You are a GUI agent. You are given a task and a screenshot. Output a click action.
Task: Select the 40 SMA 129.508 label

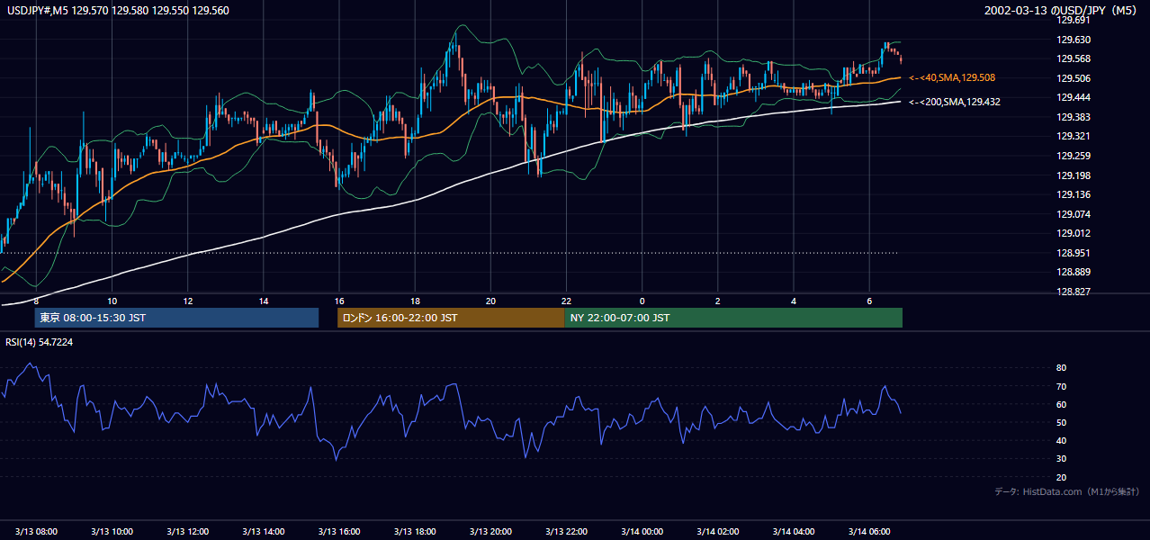(952, 78)
